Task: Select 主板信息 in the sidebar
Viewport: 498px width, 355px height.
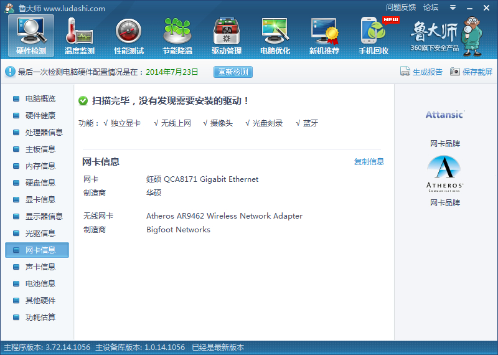Action: point(37,149)
